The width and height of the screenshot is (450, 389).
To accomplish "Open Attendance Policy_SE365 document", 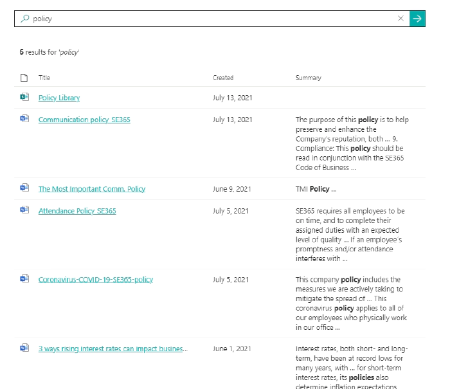I will (x=77, y=211).
